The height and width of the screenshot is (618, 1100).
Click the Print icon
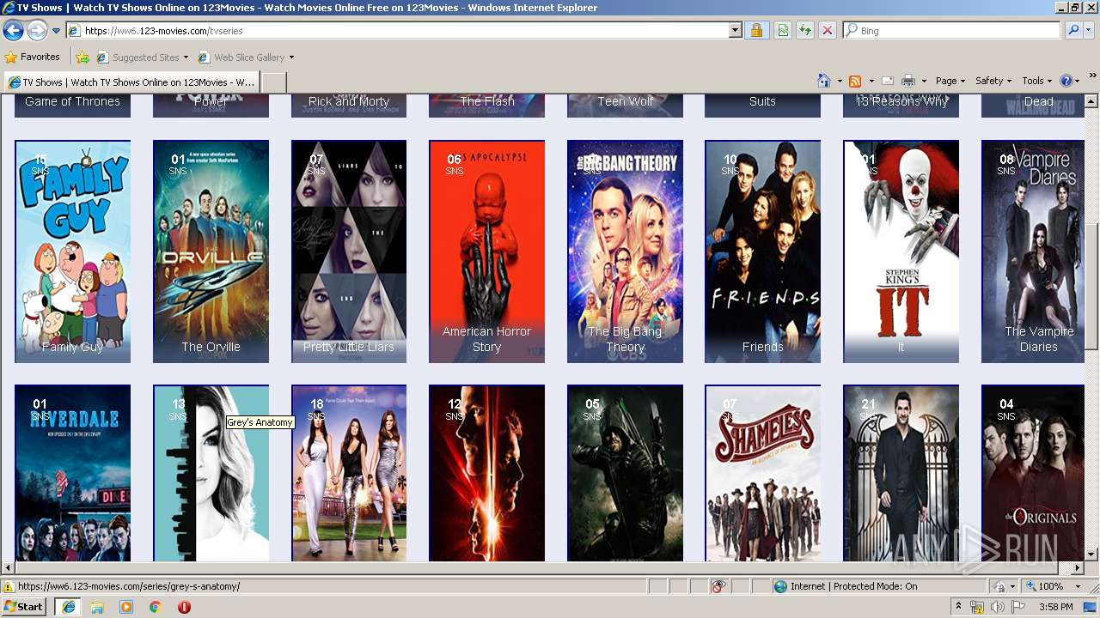[x=908, y=81]
